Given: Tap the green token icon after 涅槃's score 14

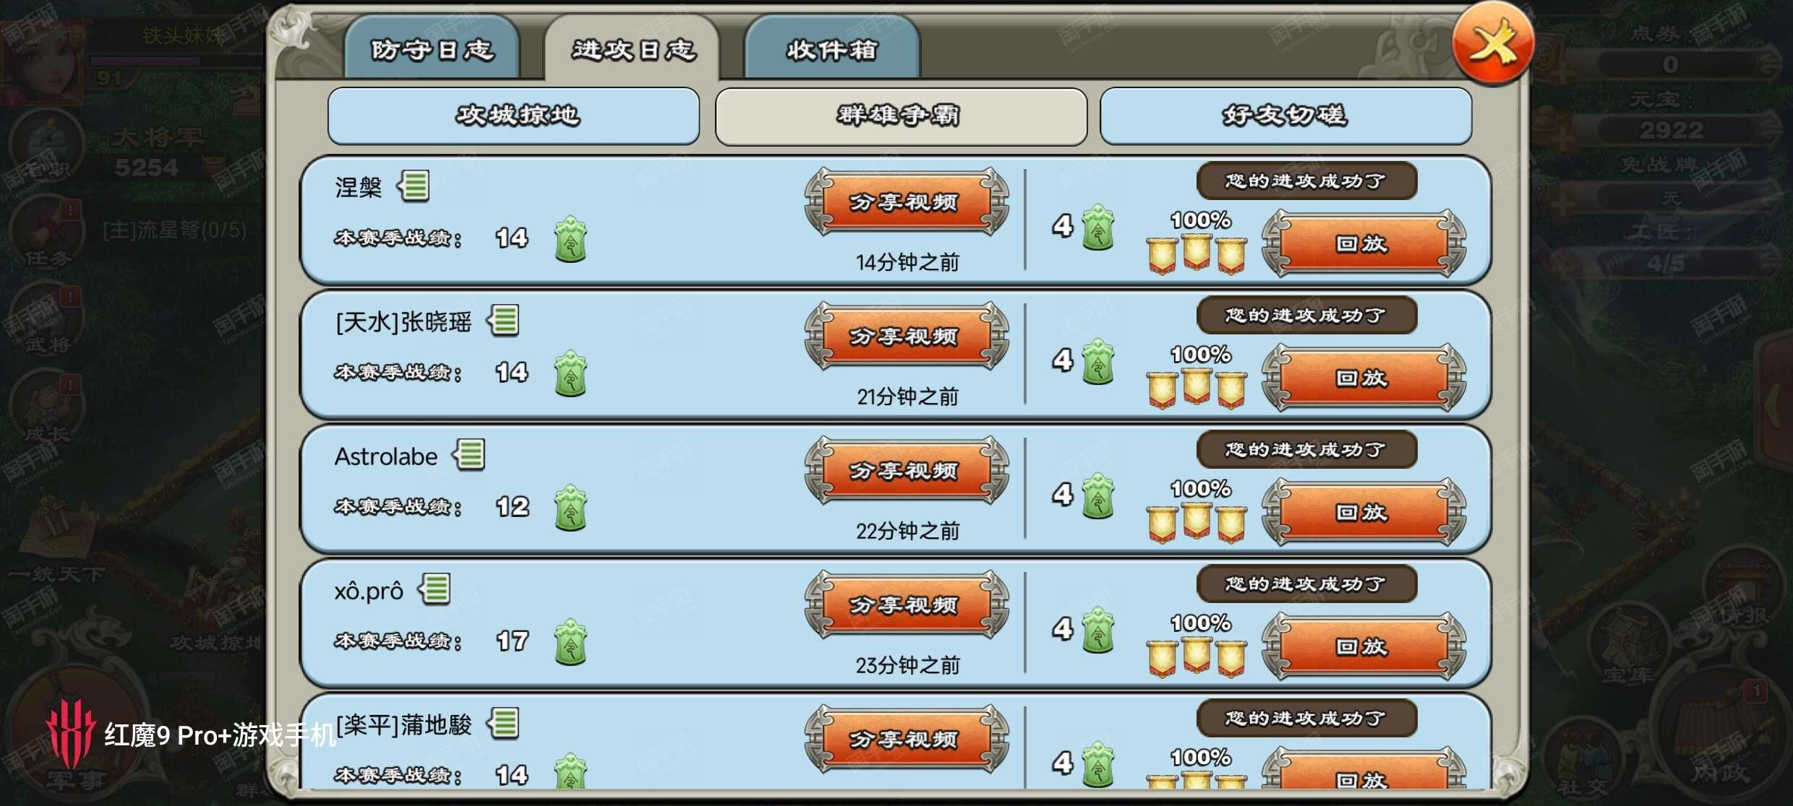Looking at the screenshot, I should tap(570, 239).
